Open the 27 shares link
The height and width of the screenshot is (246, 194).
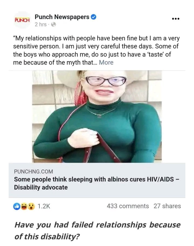167,206
